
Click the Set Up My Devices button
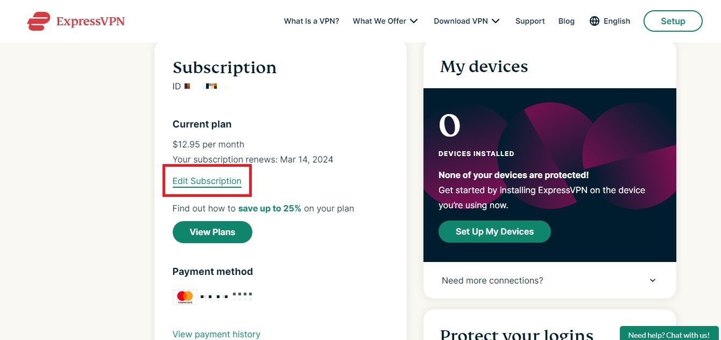click(494, 231)
